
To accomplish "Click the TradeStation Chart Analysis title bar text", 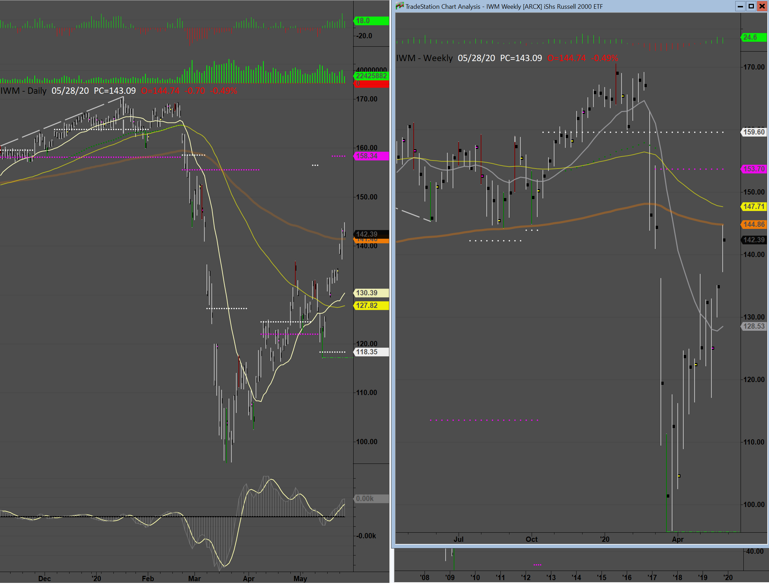I will pyautogui.click(x=504, y=7).
